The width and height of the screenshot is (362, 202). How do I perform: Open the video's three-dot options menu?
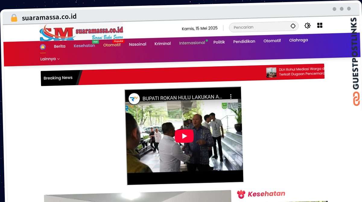[231, 96]
